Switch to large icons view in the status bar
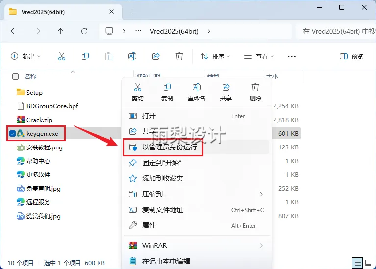 [368, 263]
